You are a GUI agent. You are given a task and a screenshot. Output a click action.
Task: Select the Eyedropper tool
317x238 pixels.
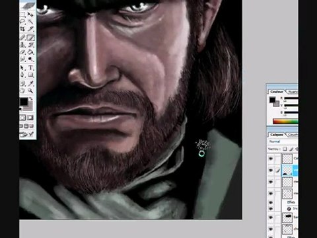[31, 83]
